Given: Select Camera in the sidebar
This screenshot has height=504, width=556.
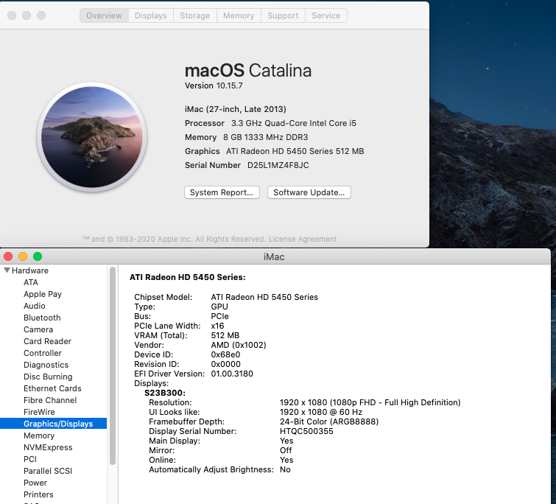Looking at the screenshot, I should 38,329.
